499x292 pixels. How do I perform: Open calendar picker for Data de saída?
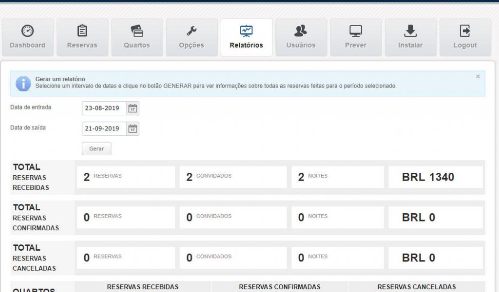pyautogui.click(x=133, y=129)
